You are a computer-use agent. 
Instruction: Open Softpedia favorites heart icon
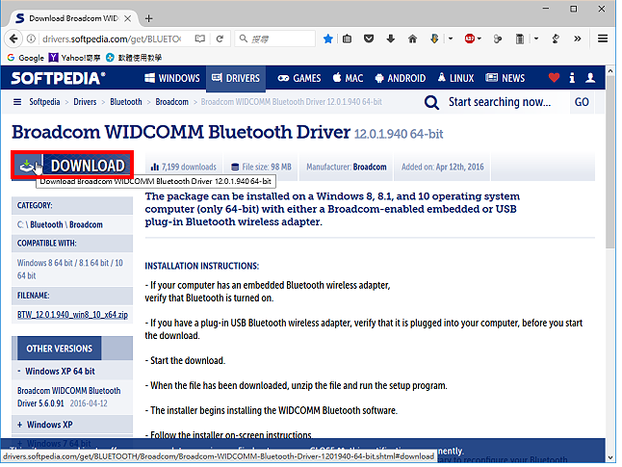tap(555, 78)
